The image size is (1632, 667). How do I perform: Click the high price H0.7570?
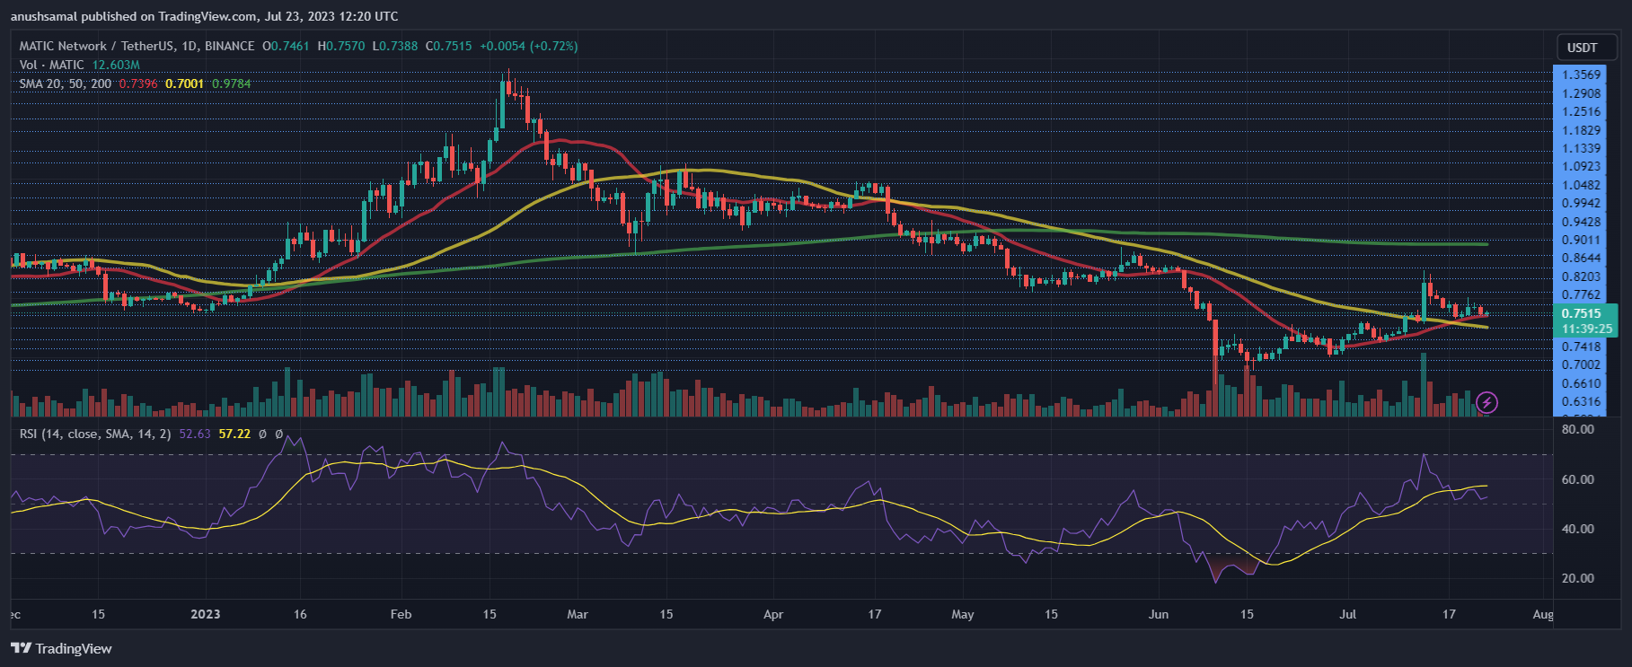tap(341, 46)
